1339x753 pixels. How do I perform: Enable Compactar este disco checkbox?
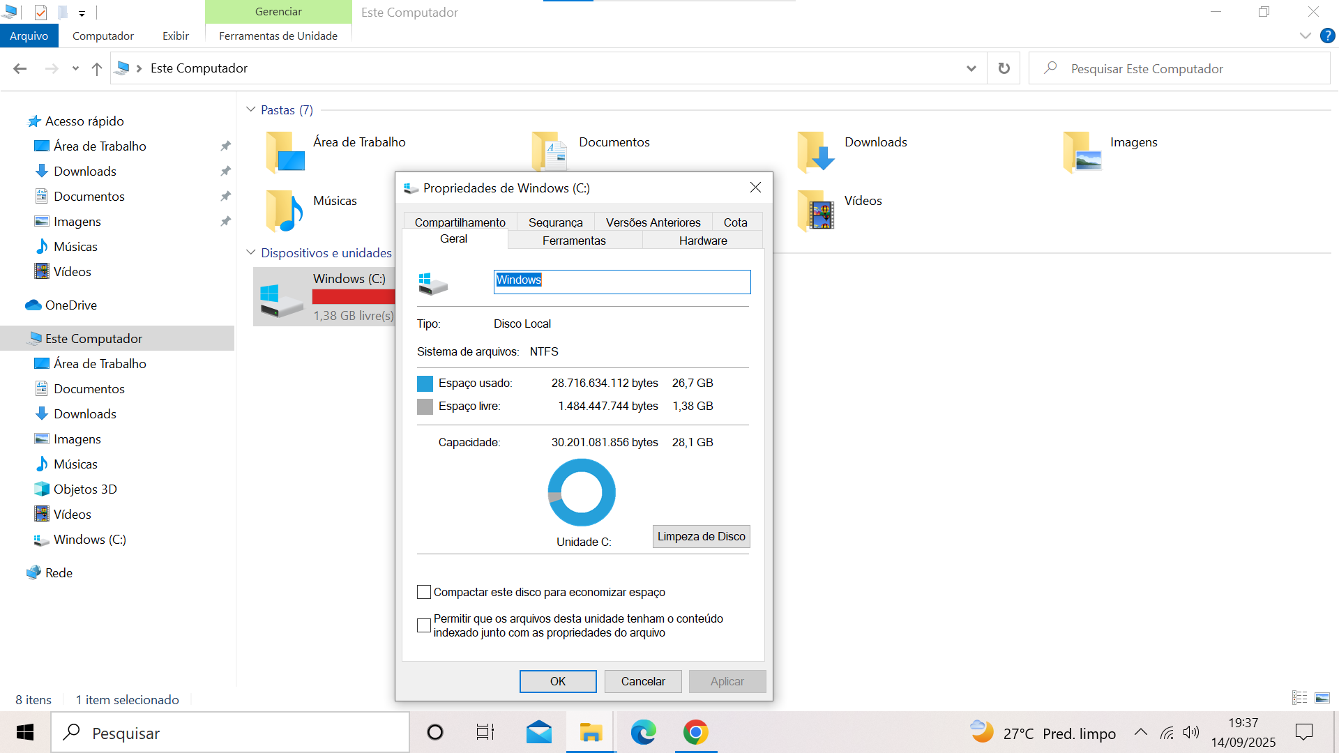coord(424,592)
